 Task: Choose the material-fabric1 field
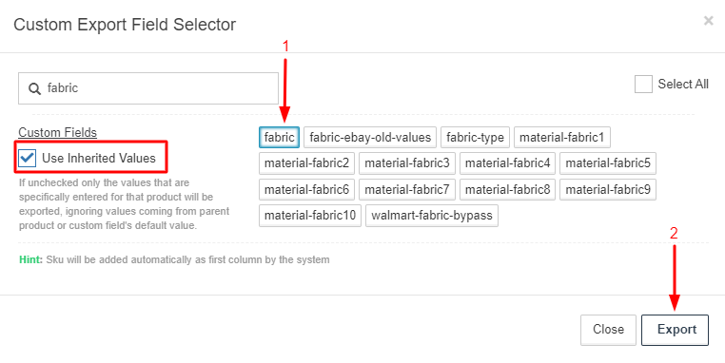pyautogui.click(x=561, y=137)
